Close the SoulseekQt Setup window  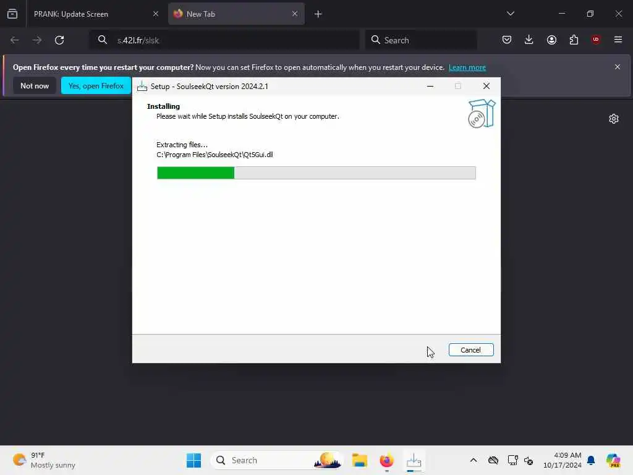[486, 86]
